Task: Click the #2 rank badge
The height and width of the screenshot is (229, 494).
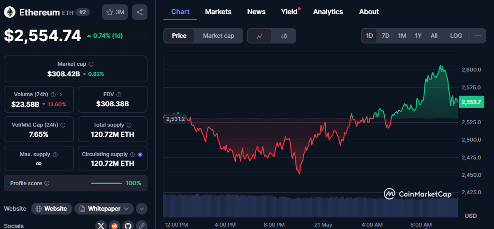Action: tap(83, 12)
